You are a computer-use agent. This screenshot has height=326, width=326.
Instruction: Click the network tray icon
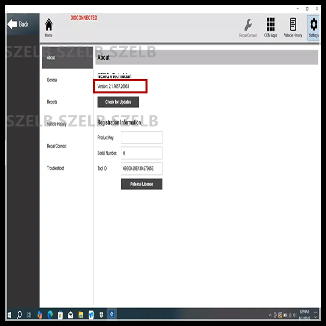290,315
